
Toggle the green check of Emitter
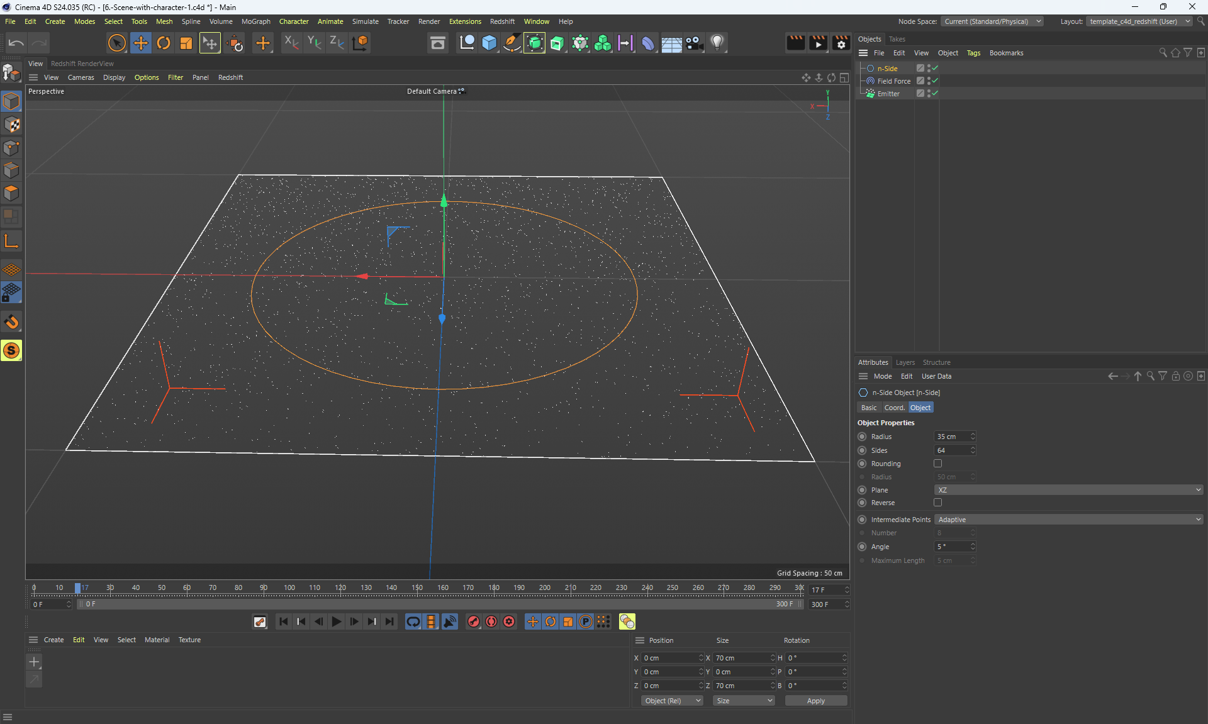(x=935, y=93)
